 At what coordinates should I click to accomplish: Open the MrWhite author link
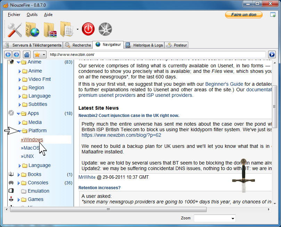coord(87,177)
